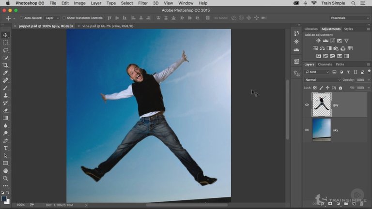Screen dimensions: 372x209
Task: Open the Normal blend mode dropdown
Action: click(322, 80)
